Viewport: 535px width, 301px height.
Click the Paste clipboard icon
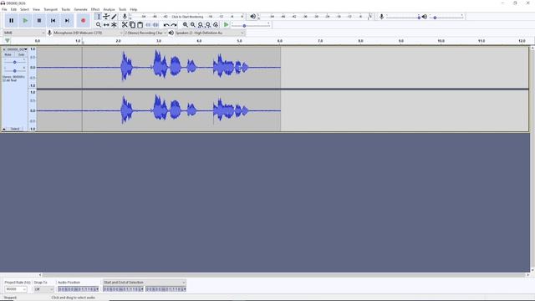click(140, 25)
